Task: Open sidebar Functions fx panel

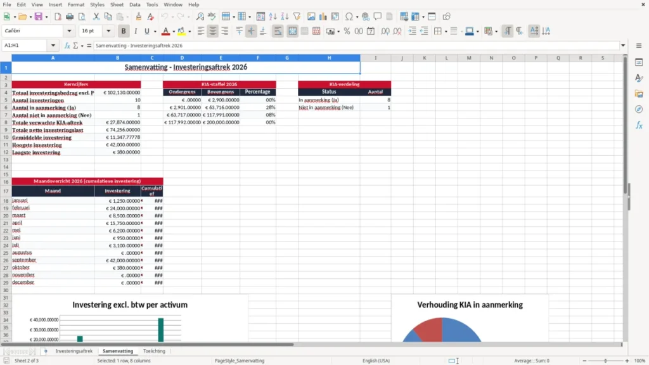Action: point(639,125)
